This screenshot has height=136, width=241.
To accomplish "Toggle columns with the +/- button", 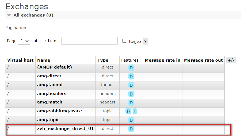I will [231, 60].
